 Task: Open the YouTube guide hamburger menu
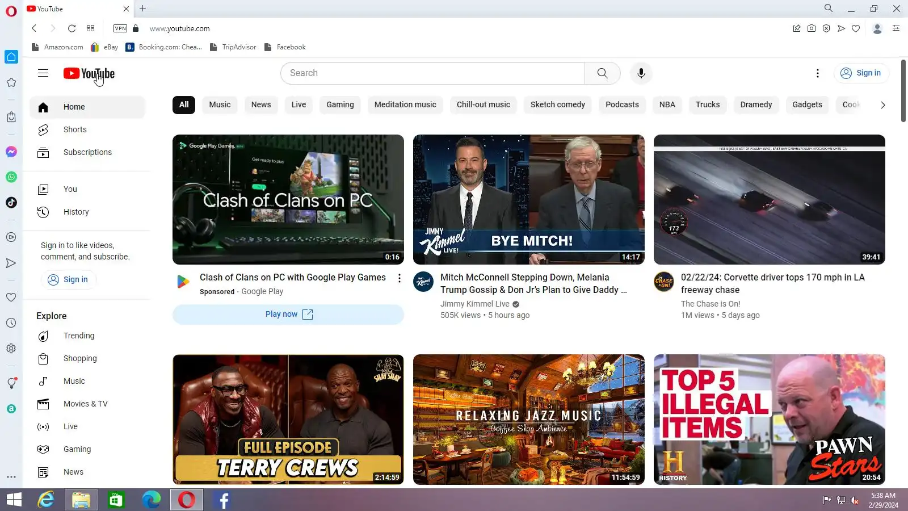click(43, 73)
